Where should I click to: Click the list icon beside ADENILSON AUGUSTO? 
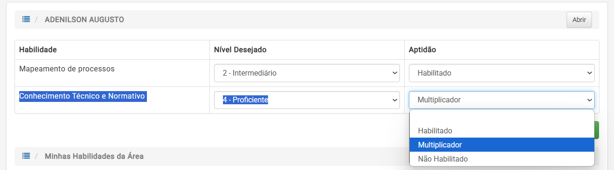[x=26, y=20]
